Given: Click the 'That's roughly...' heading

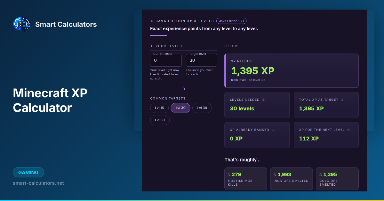Looking at the screenshot, I should point(242,160).
